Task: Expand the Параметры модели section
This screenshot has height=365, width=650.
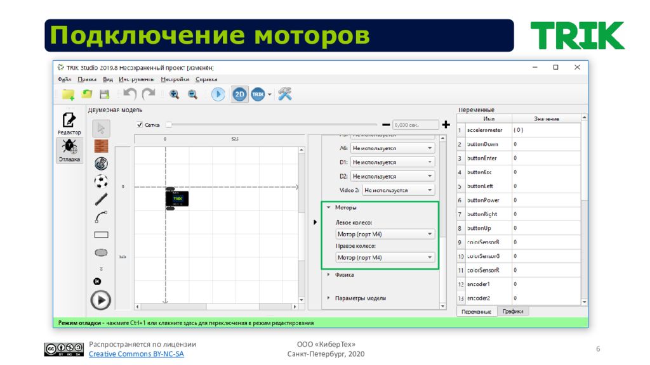Action: (329, 298)
